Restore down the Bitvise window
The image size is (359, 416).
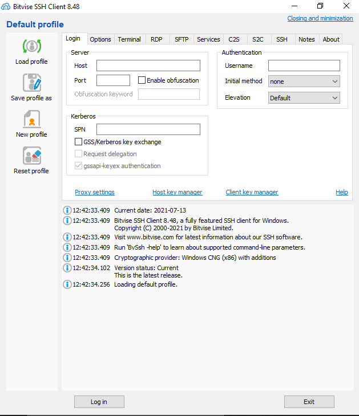coord(320,6)
